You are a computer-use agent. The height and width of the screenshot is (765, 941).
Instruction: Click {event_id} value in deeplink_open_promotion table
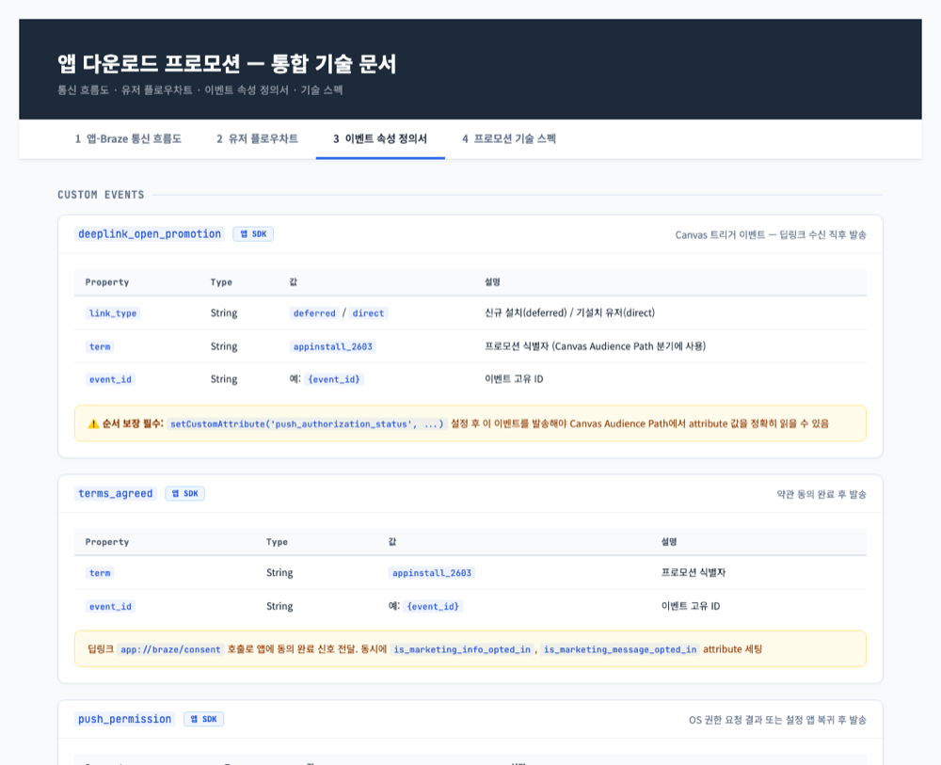click(x=334, y=380)
